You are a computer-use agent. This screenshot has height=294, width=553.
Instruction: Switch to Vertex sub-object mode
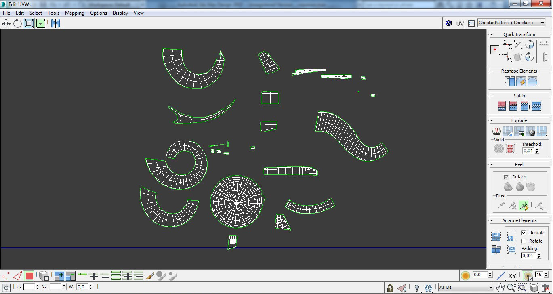pos(6,276)
